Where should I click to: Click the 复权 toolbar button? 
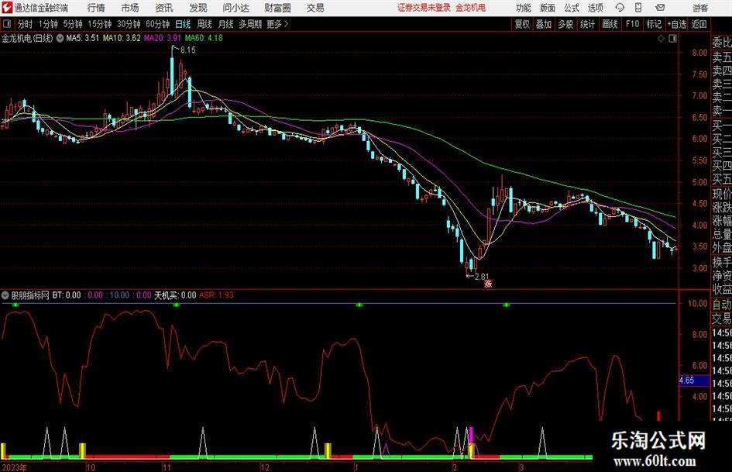[522, 24]
